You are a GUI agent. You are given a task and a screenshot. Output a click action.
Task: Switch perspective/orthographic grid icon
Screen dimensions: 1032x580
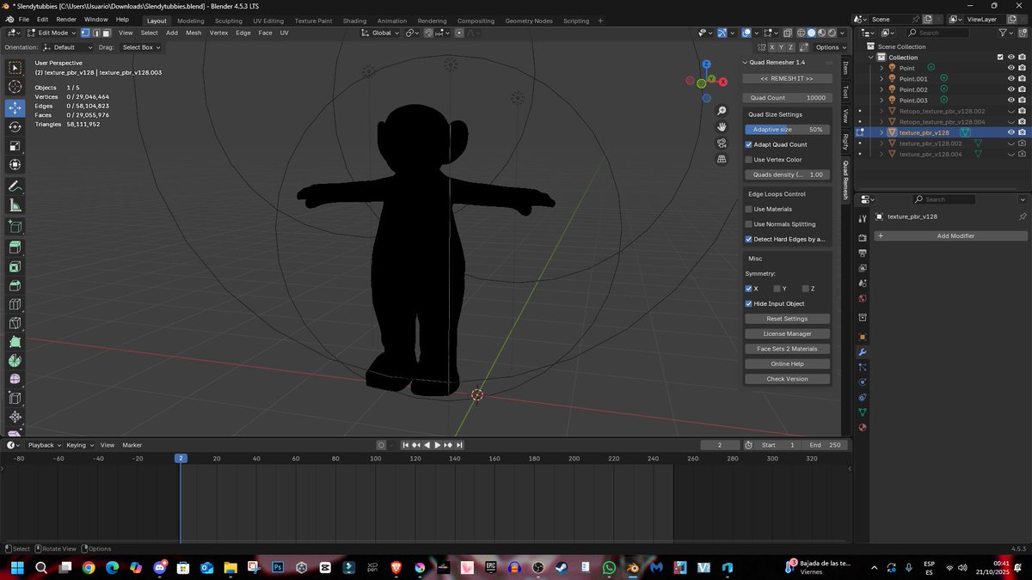click(x=722, y=159)
